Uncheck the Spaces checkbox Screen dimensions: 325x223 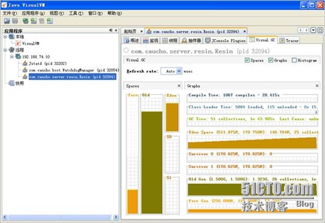click(x=247, y=60)
